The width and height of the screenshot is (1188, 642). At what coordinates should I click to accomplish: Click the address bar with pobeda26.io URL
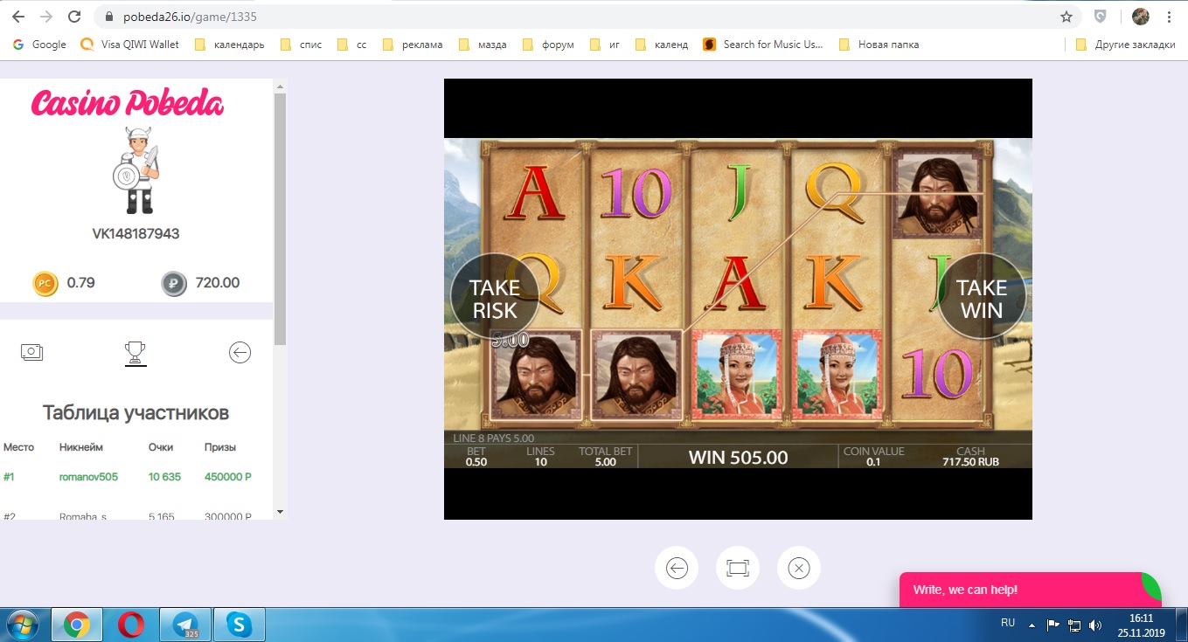tap(568, 17)
